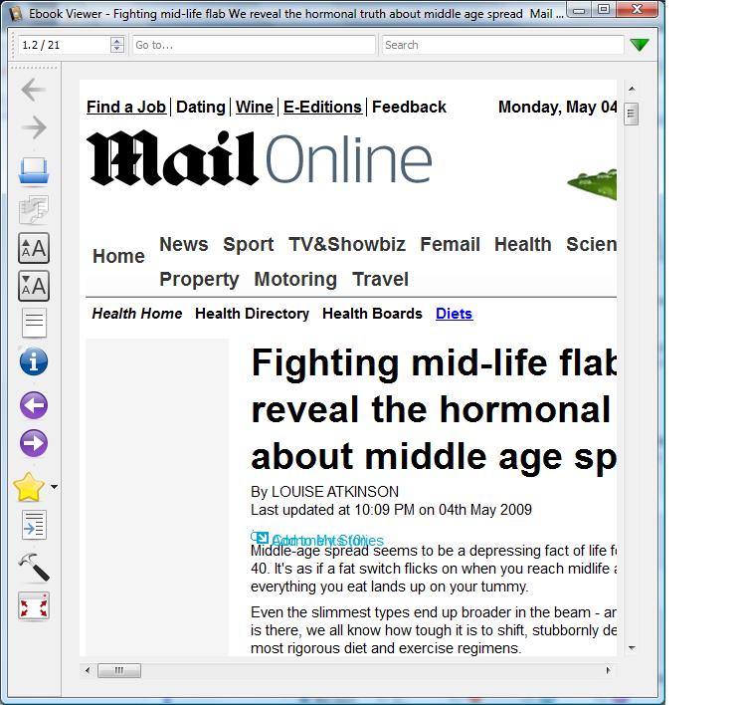Select TV&Showbiz in the site navigation
Viewport: 745px width, 705px height.
click(x=347, y=244)
